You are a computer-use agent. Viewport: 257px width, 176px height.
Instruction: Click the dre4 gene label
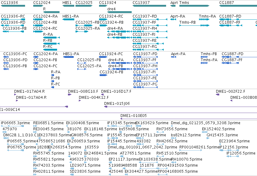(111, 9)
